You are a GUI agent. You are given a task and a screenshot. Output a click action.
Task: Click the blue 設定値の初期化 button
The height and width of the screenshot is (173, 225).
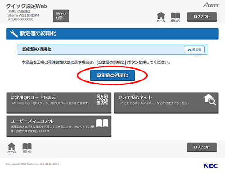pos(112,75)
